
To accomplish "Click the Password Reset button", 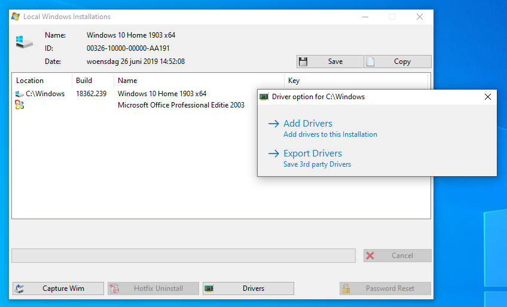I will (x=385, y=288).
